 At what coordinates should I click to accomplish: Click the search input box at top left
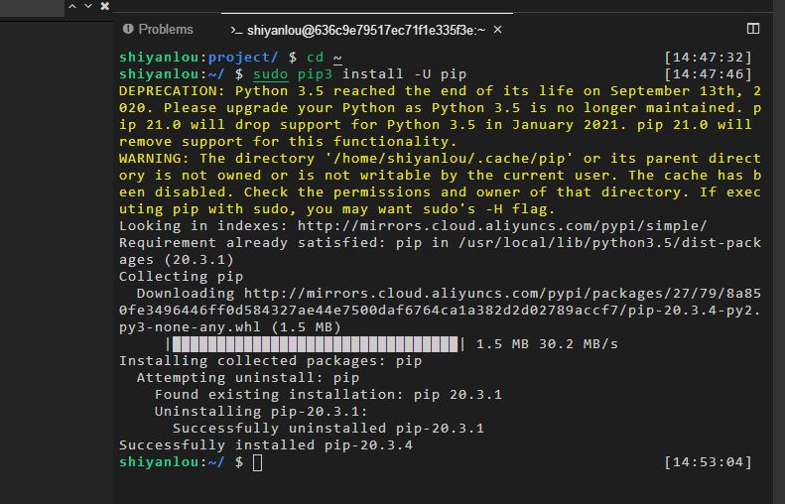[x=30, y=7]
